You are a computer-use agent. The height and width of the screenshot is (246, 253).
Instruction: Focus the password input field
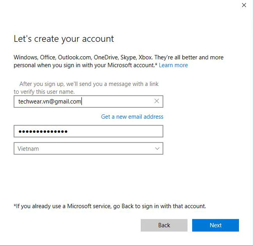pyautogui.click(x=89, y=131)
